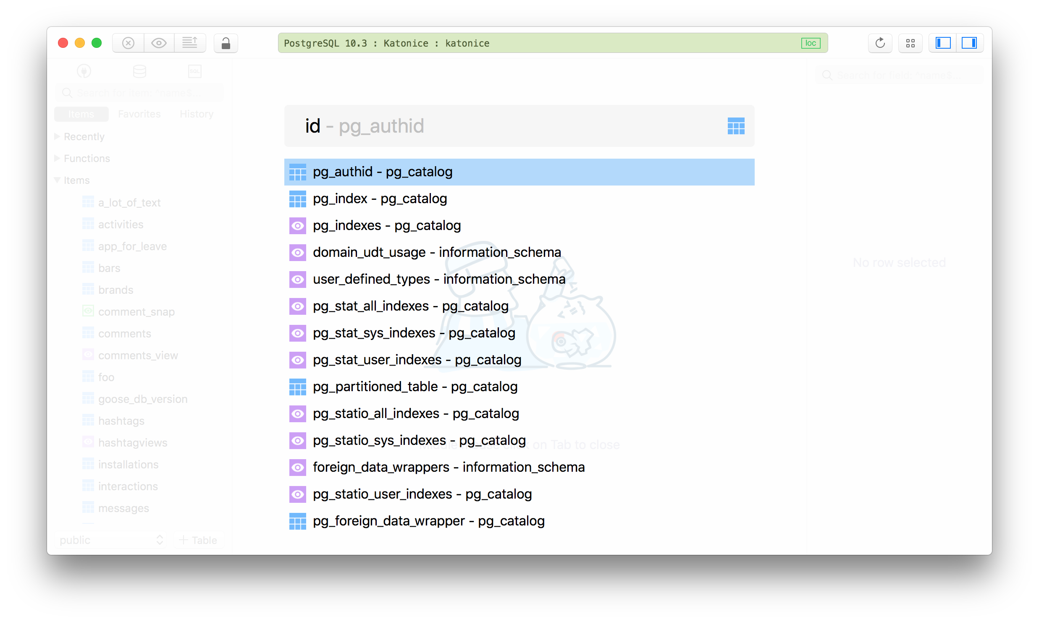Click the text lines upload toolbar icon
The image size is (1039, 622).
coord(189,43)
